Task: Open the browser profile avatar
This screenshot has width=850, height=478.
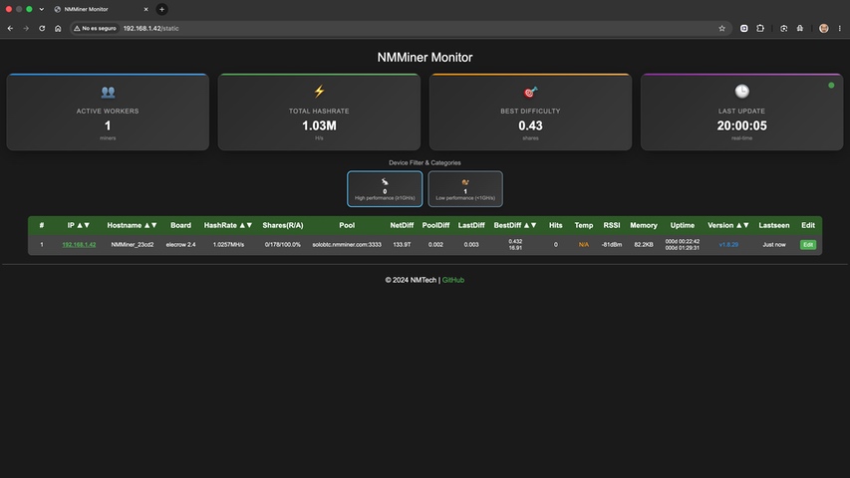Action: click(x=823, y=28)
